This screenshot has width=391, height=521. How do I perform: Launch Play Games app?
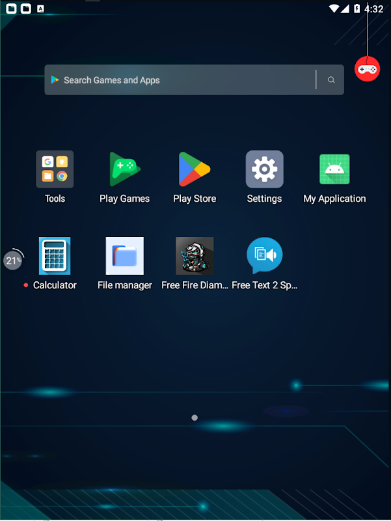(x=125, y=169)
